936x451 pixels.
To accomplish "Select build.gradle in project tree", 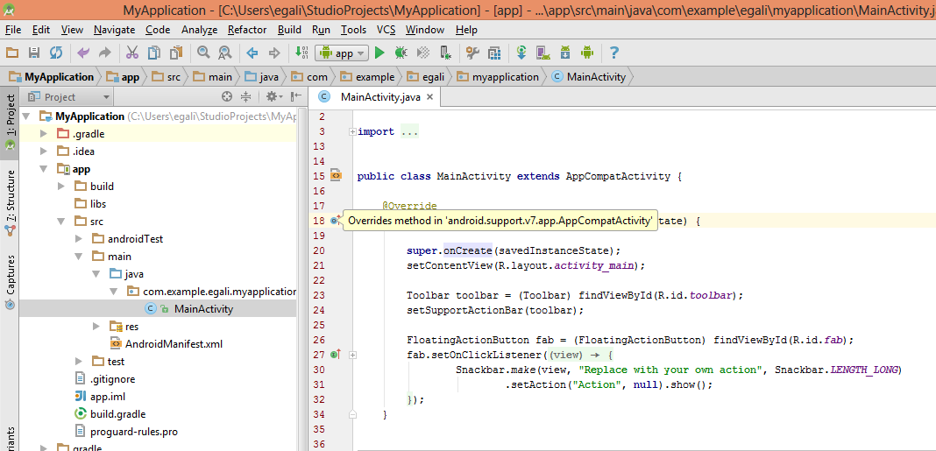I will (x=110, y=413).
